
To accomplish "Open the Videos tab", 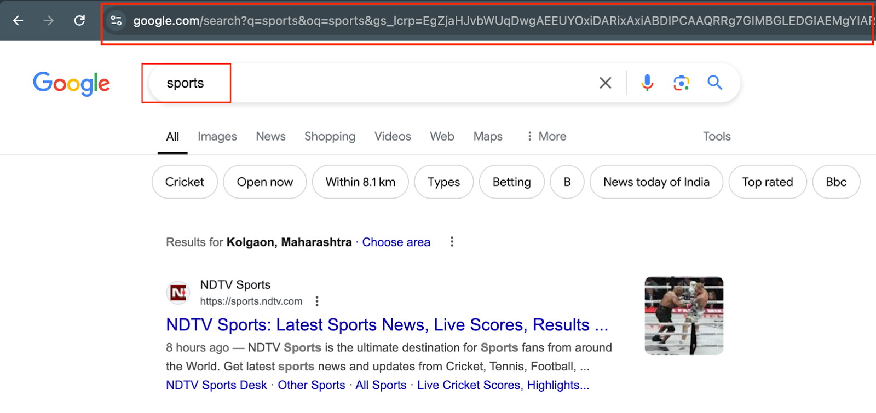I will point(393,136).
